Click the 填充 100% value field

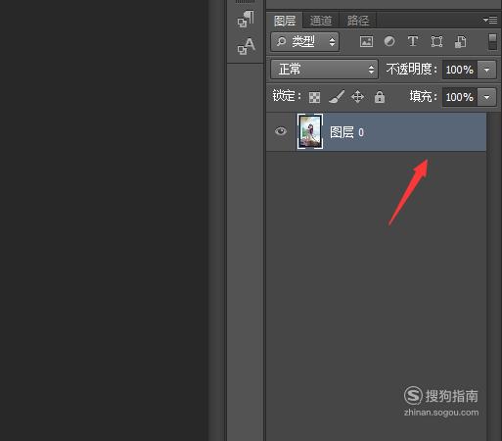coord(460,97)
